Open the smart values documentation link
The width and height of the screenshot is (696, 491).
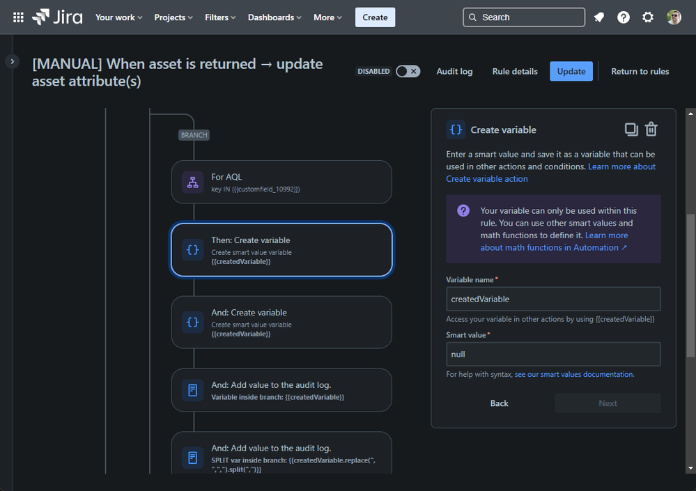[574, 375]
